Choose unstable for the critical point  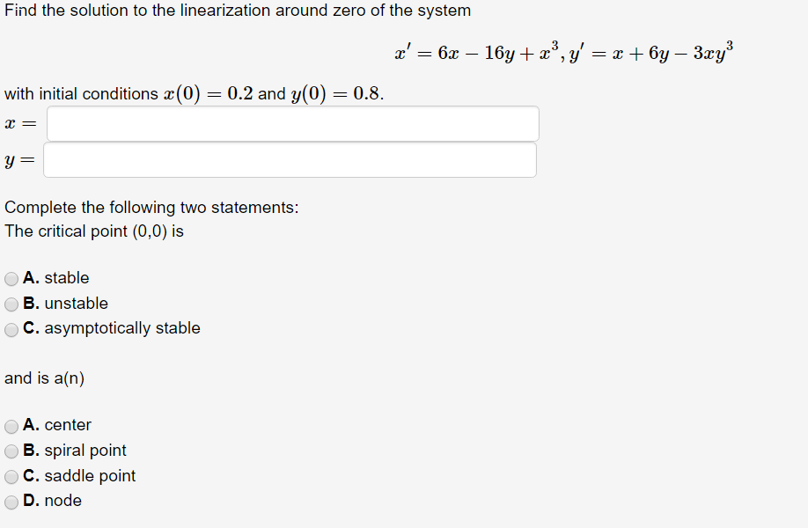click(x=11, y=304)
